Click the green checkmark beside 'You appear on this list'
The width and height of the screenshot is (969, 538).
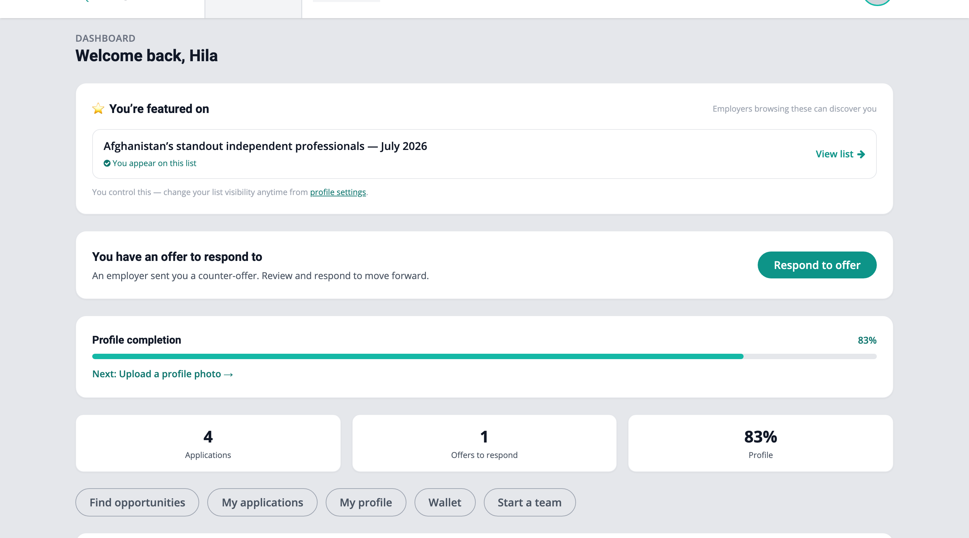click(107, 163)
